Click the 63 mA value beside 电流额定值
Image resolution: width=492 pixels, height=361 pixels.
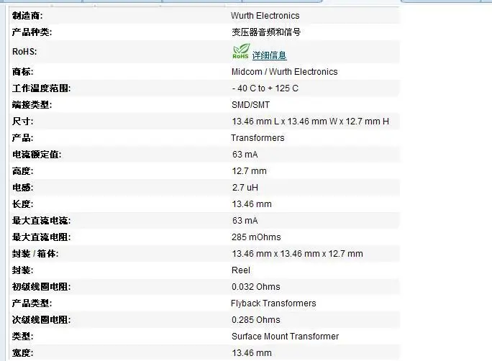point(245,155)
